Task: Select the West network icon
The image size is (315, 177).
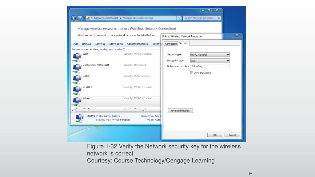Action: pos(77,57)
